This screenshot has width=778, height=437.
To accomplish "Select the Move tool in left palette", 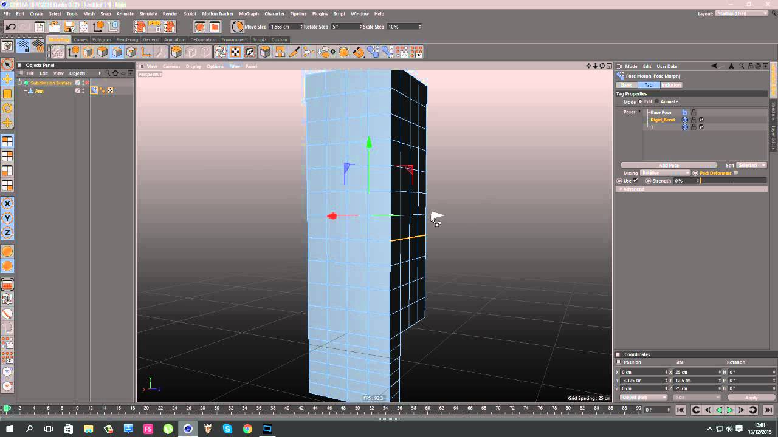I will pos(7,80).
